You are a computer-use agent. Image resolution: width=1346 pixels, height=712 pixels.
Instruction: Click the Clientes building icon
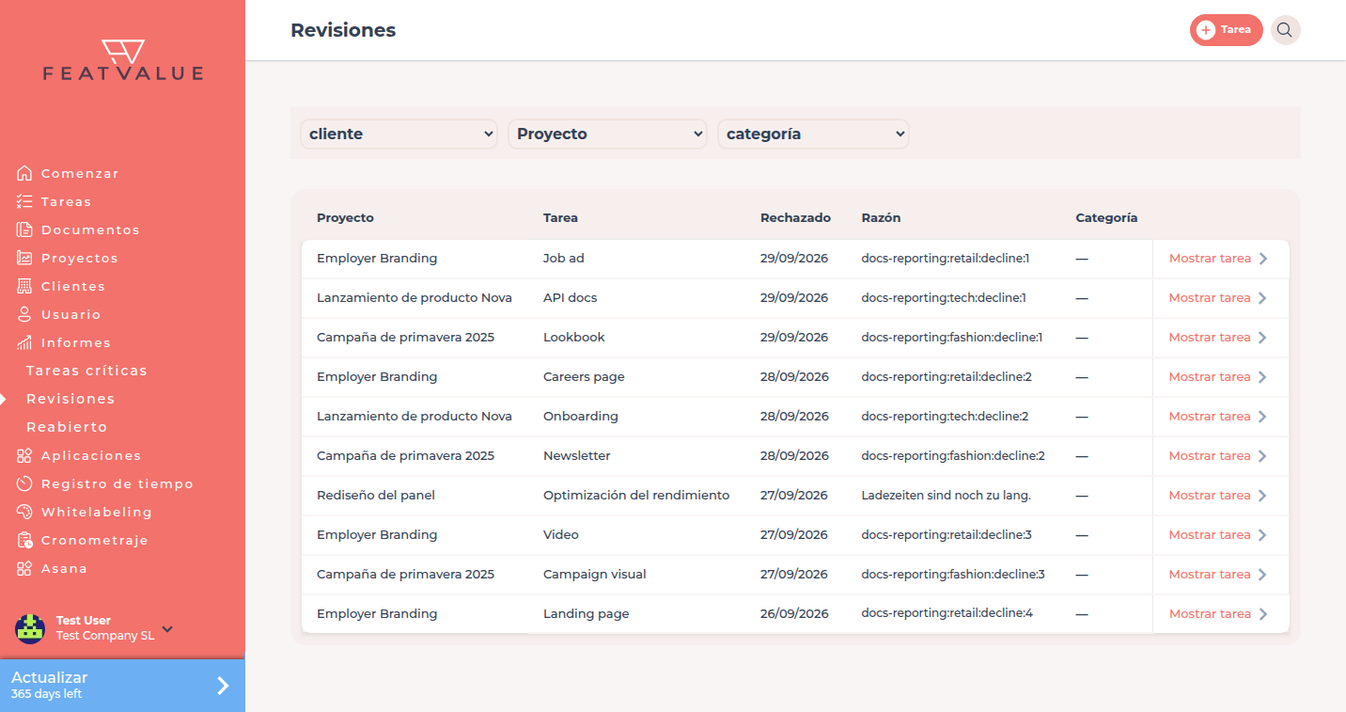tap(24, 286)
